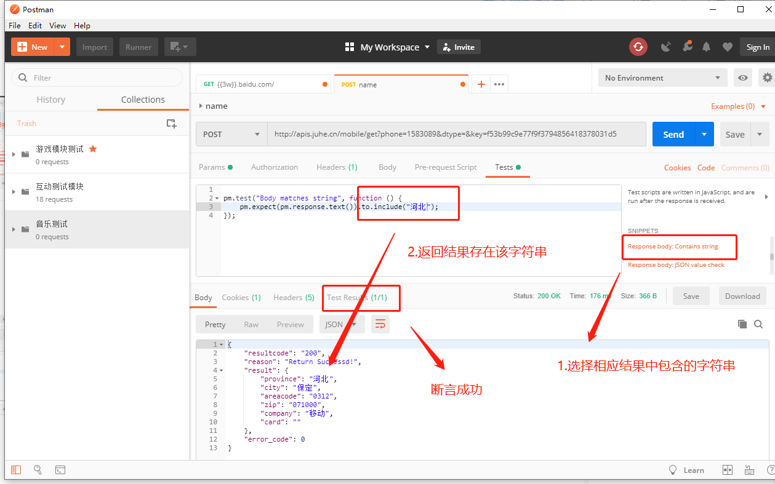Select the Raw view button
The width and height of the screenshot is (775, 484).
coord(251,324)
